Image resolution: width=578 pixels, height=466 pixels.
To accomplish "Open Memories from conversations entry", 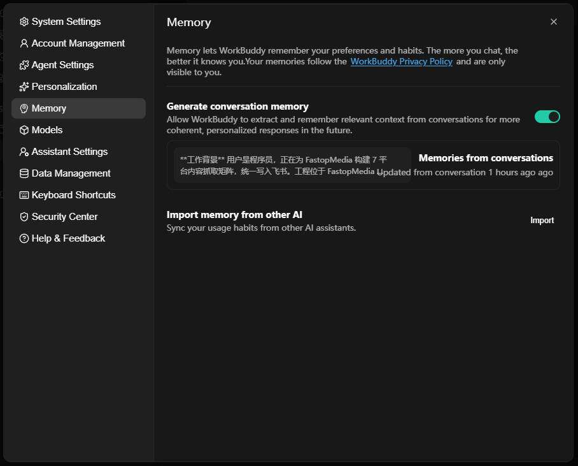I will [x=363, y=165].
